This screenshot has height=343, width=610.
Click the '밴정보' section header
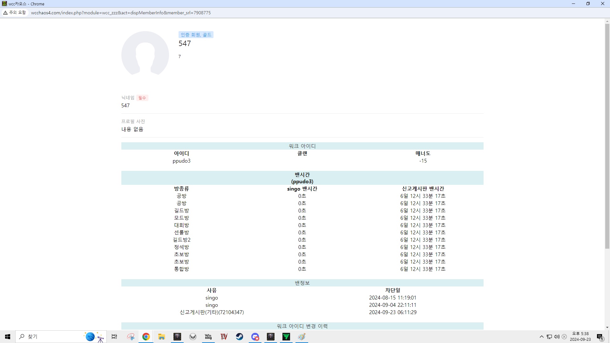click(302, 283)
